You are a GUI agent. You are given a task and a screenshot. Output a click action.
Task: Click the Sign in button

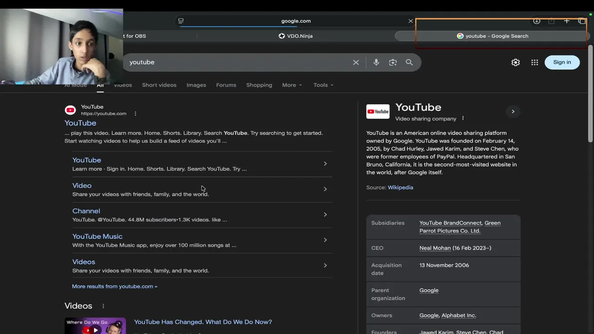click(x=562, y=62)
